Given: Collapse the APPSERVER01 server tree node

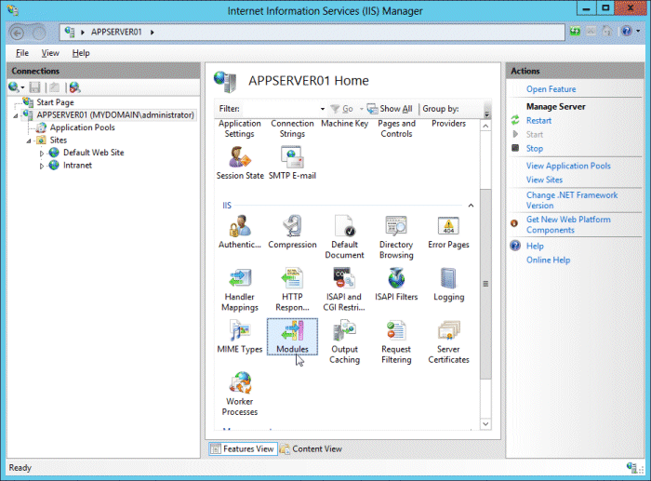Looking at the screenshot, I should [x=16, y=116].
